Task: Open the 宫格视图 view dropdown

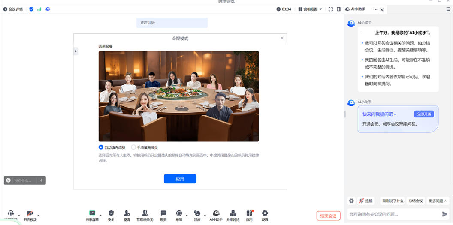Action: (310, 9)
